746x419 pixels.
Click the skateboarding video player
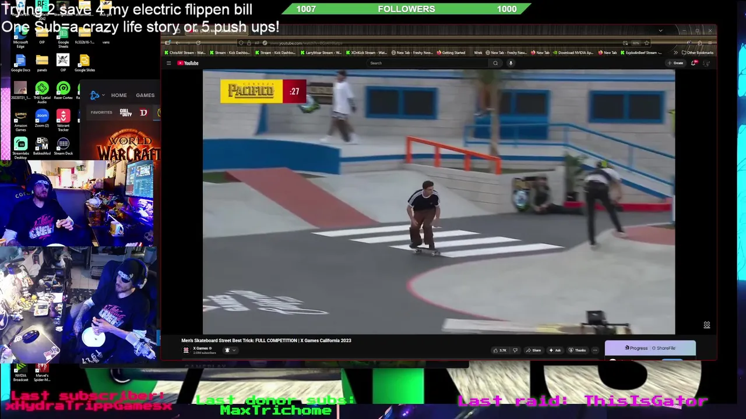pos(439,202)
